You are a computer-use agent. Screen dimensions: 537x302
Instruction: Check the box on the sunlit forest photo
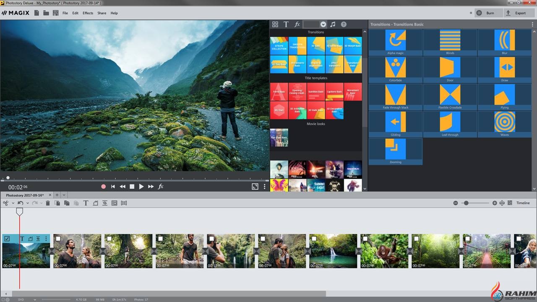click(x=417, y=239)
